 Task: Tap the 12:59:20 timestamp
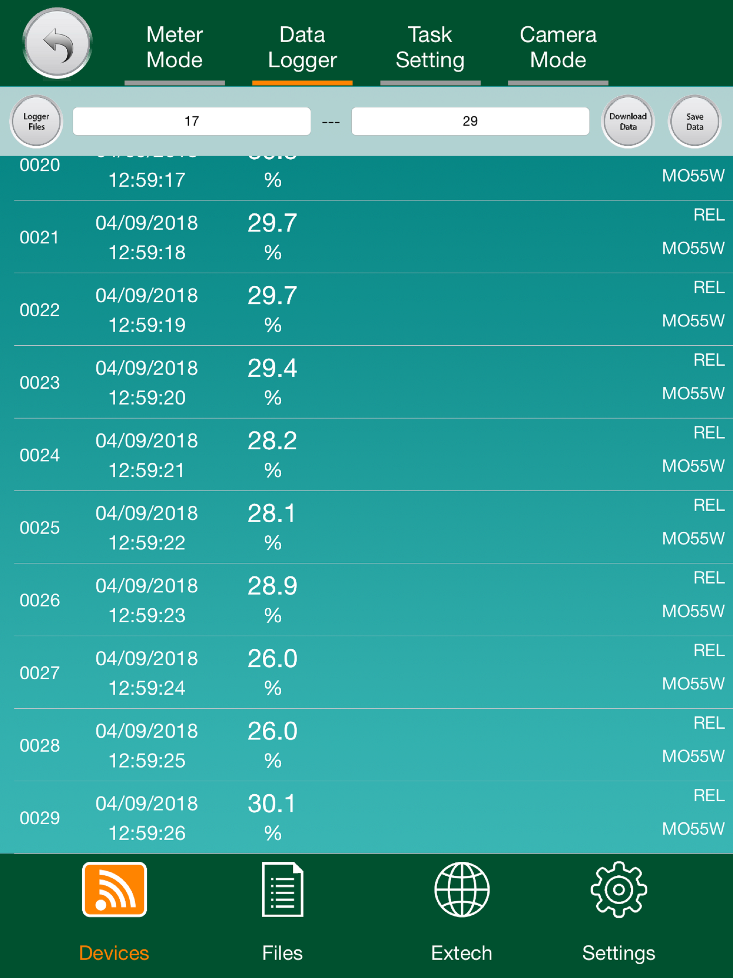(147, 397)
